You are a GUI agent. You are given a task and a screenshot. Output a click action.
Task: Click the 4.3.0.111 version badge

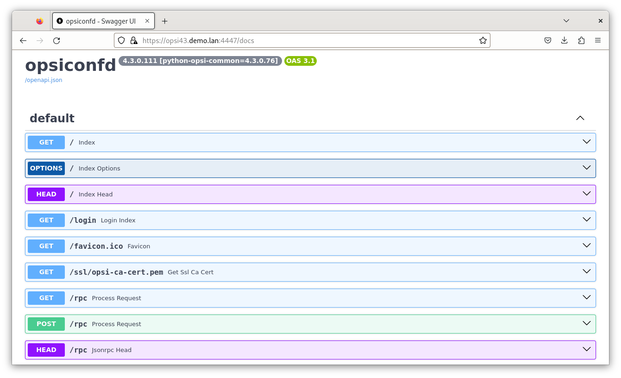(200, 61)
